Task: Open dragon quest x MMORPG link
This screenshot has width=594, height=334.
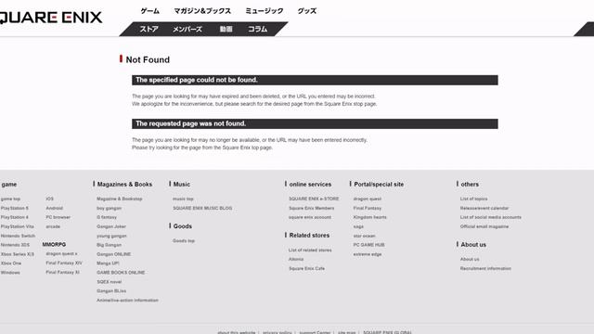Action: 61,253
